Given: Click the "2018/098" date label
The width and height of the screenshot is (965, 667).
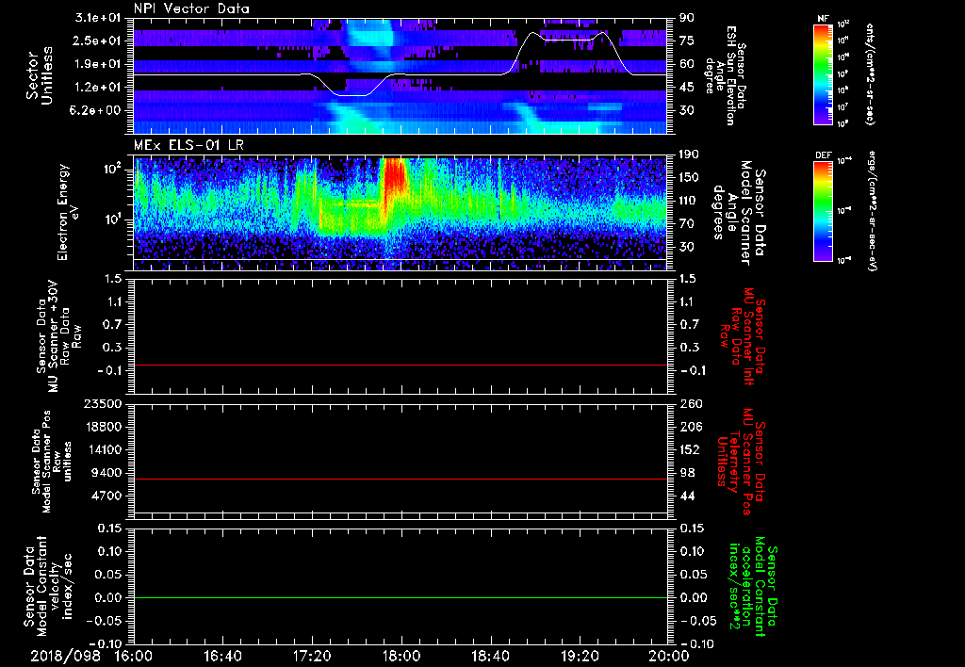Looking at the screenshot, I should tap(66, 656).
